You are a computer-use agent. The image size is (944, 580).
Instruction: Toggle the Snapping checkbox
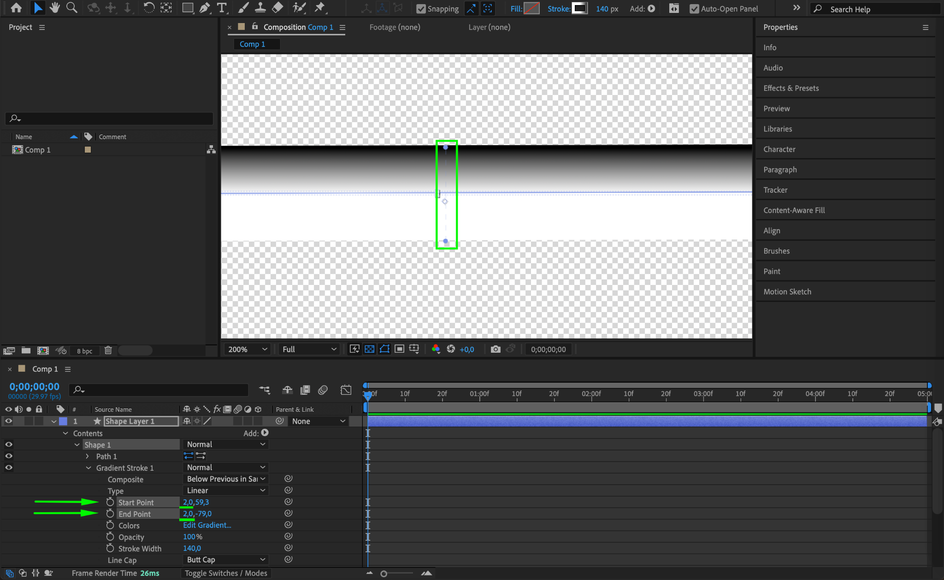pos(421,9)
